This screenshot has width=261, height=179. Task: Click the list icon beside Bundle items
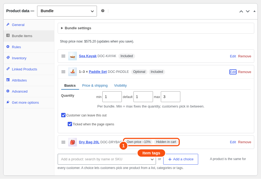tap(8, 35)
